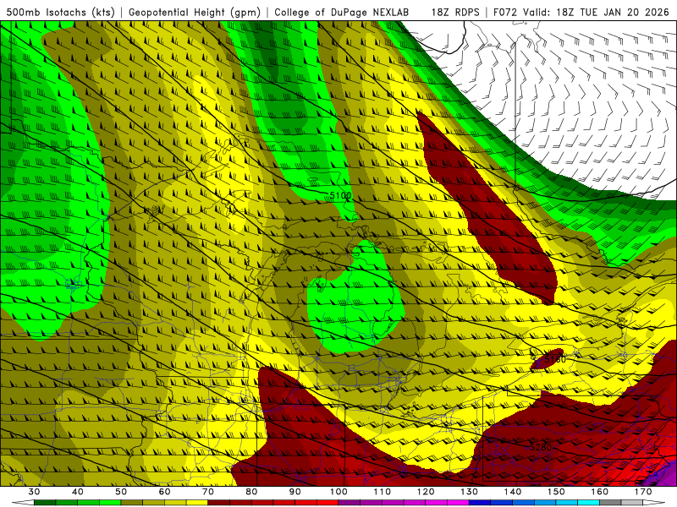Click the colorbar label 40
This screenshot has width=677, height=507.
(x=78, y=492)
